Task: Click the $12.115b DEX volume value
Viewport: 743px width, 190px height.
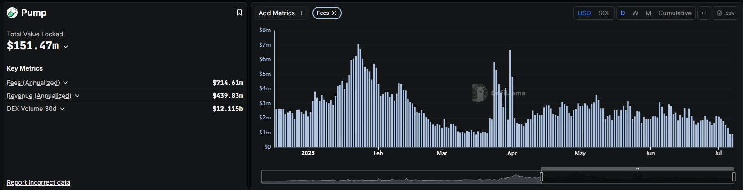Action: 228,109
